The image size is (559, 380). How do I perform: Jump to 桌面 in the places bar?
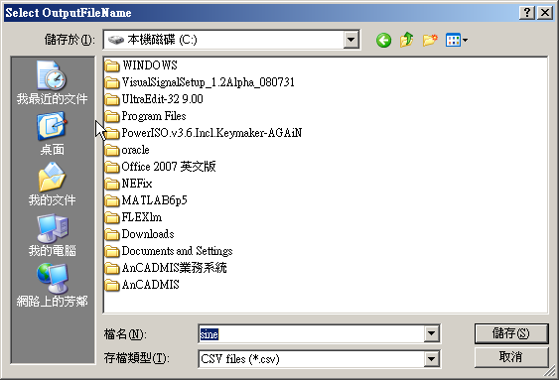[52, 134]
